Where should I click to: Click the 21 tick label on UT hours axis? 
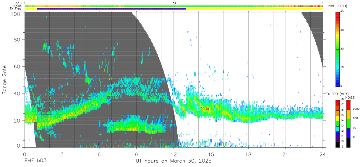pyautogui.click(x=286, y=154)
